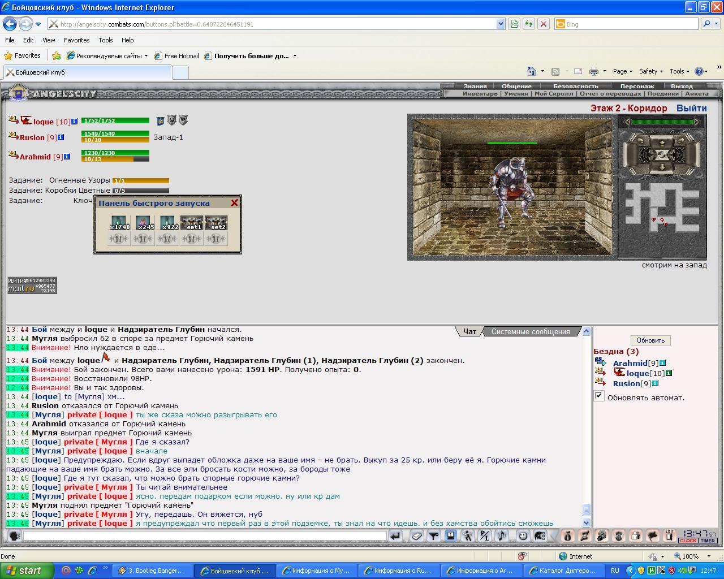The height and width of the screenshot is (579, 724).
Task: Open info for Arahmid in party list
Action: coord(67,157)
